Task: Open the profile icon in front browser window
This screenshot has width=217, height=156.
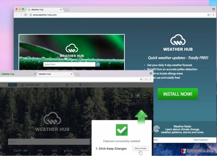Action: coord(151,74)
